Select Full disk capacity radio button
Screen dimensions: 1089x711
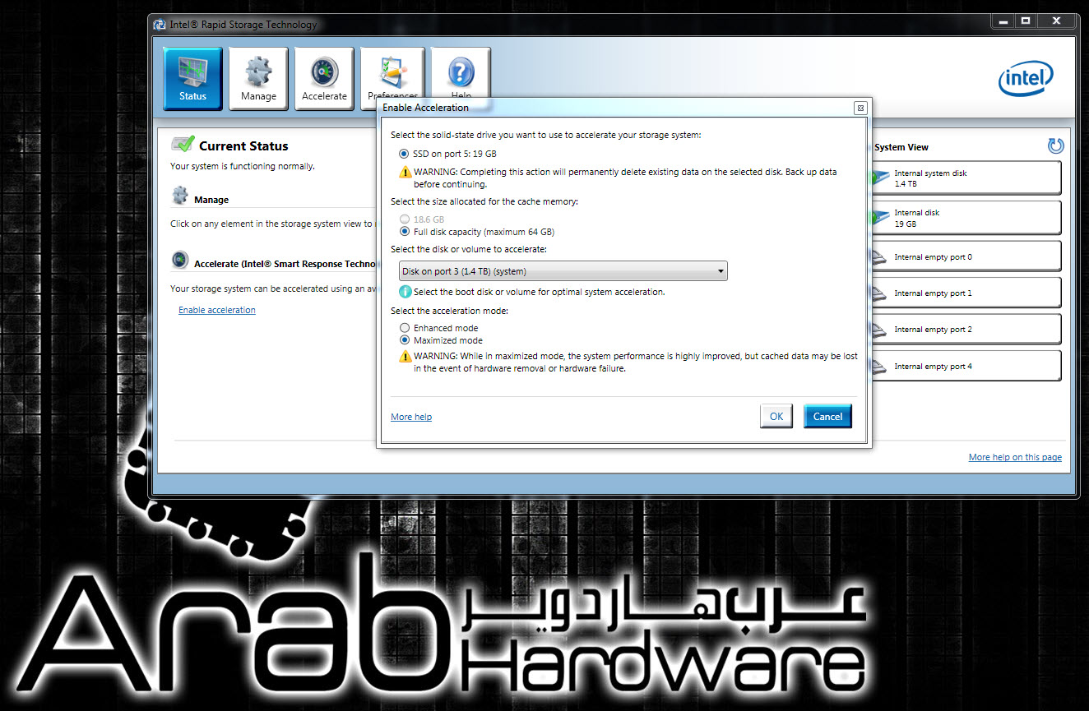[404, 232]
